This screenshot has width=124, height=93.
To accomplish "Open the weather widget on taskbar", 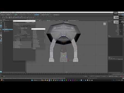I will pyautogui.click(x=2, y=80).
